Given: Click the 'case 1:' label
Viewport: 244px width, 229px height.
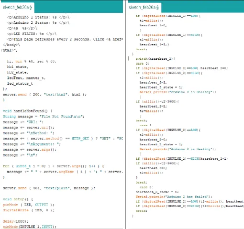Looking at the screenshot, I should (x=146, y=125).
